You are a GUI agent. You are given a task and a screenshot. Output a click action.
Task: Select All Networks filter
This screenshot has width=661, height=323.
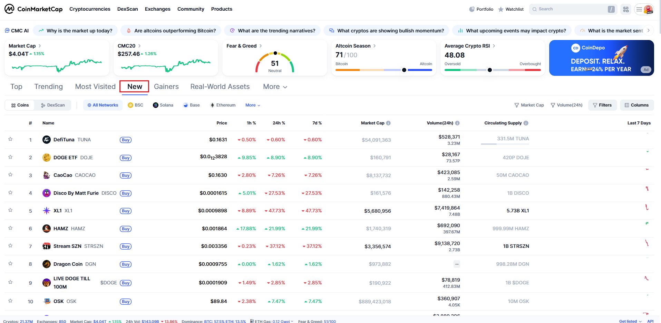click(103, 105)
